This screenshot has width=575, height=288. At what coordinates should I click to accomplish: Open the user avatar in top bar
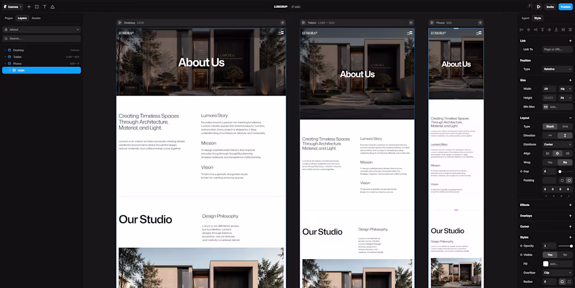point(530,7)
